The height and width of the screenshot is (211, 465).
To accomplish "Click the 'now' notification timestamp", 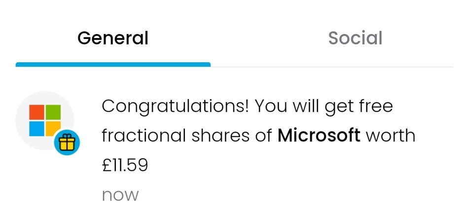I will (x=120, y=195).
